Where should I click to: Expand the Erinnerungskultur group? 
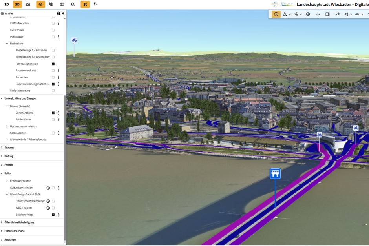point(7,181)
